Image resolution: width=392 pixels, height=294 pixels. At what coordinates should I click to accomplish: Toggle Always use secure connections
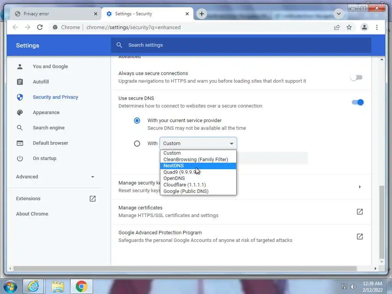pyautogui.click(x=357, y=77)
